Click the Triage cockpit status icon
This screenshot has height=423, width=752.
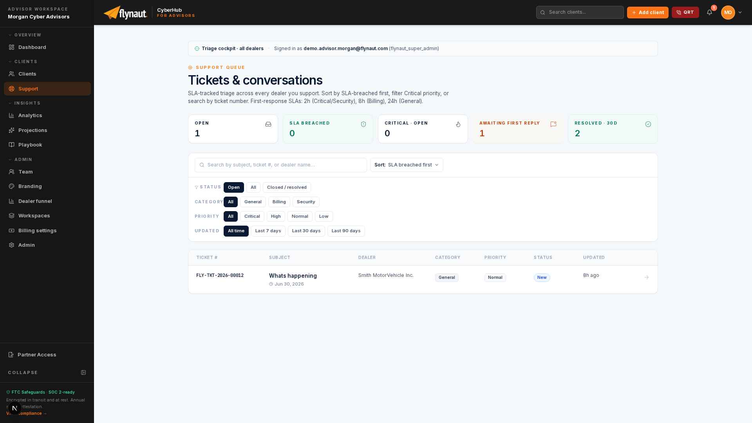(197, 49)
